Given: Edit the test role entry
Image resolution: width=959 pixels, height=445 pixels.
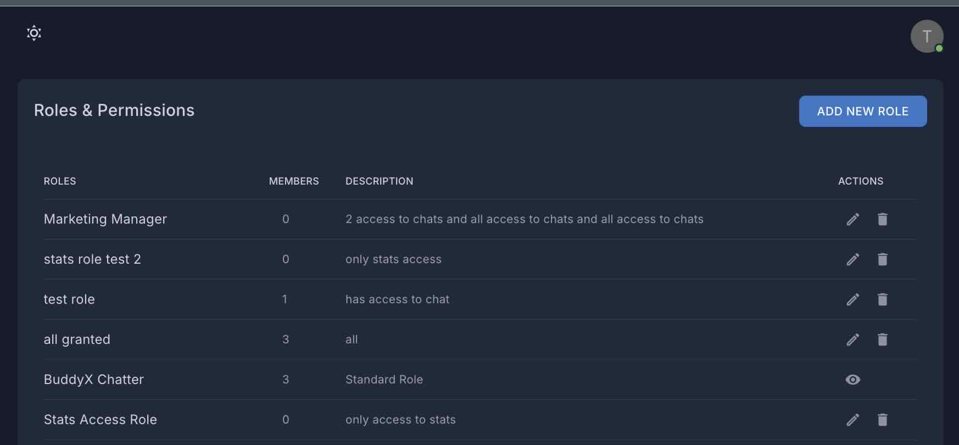Looking at the screenshot, I should pos(852,299).
